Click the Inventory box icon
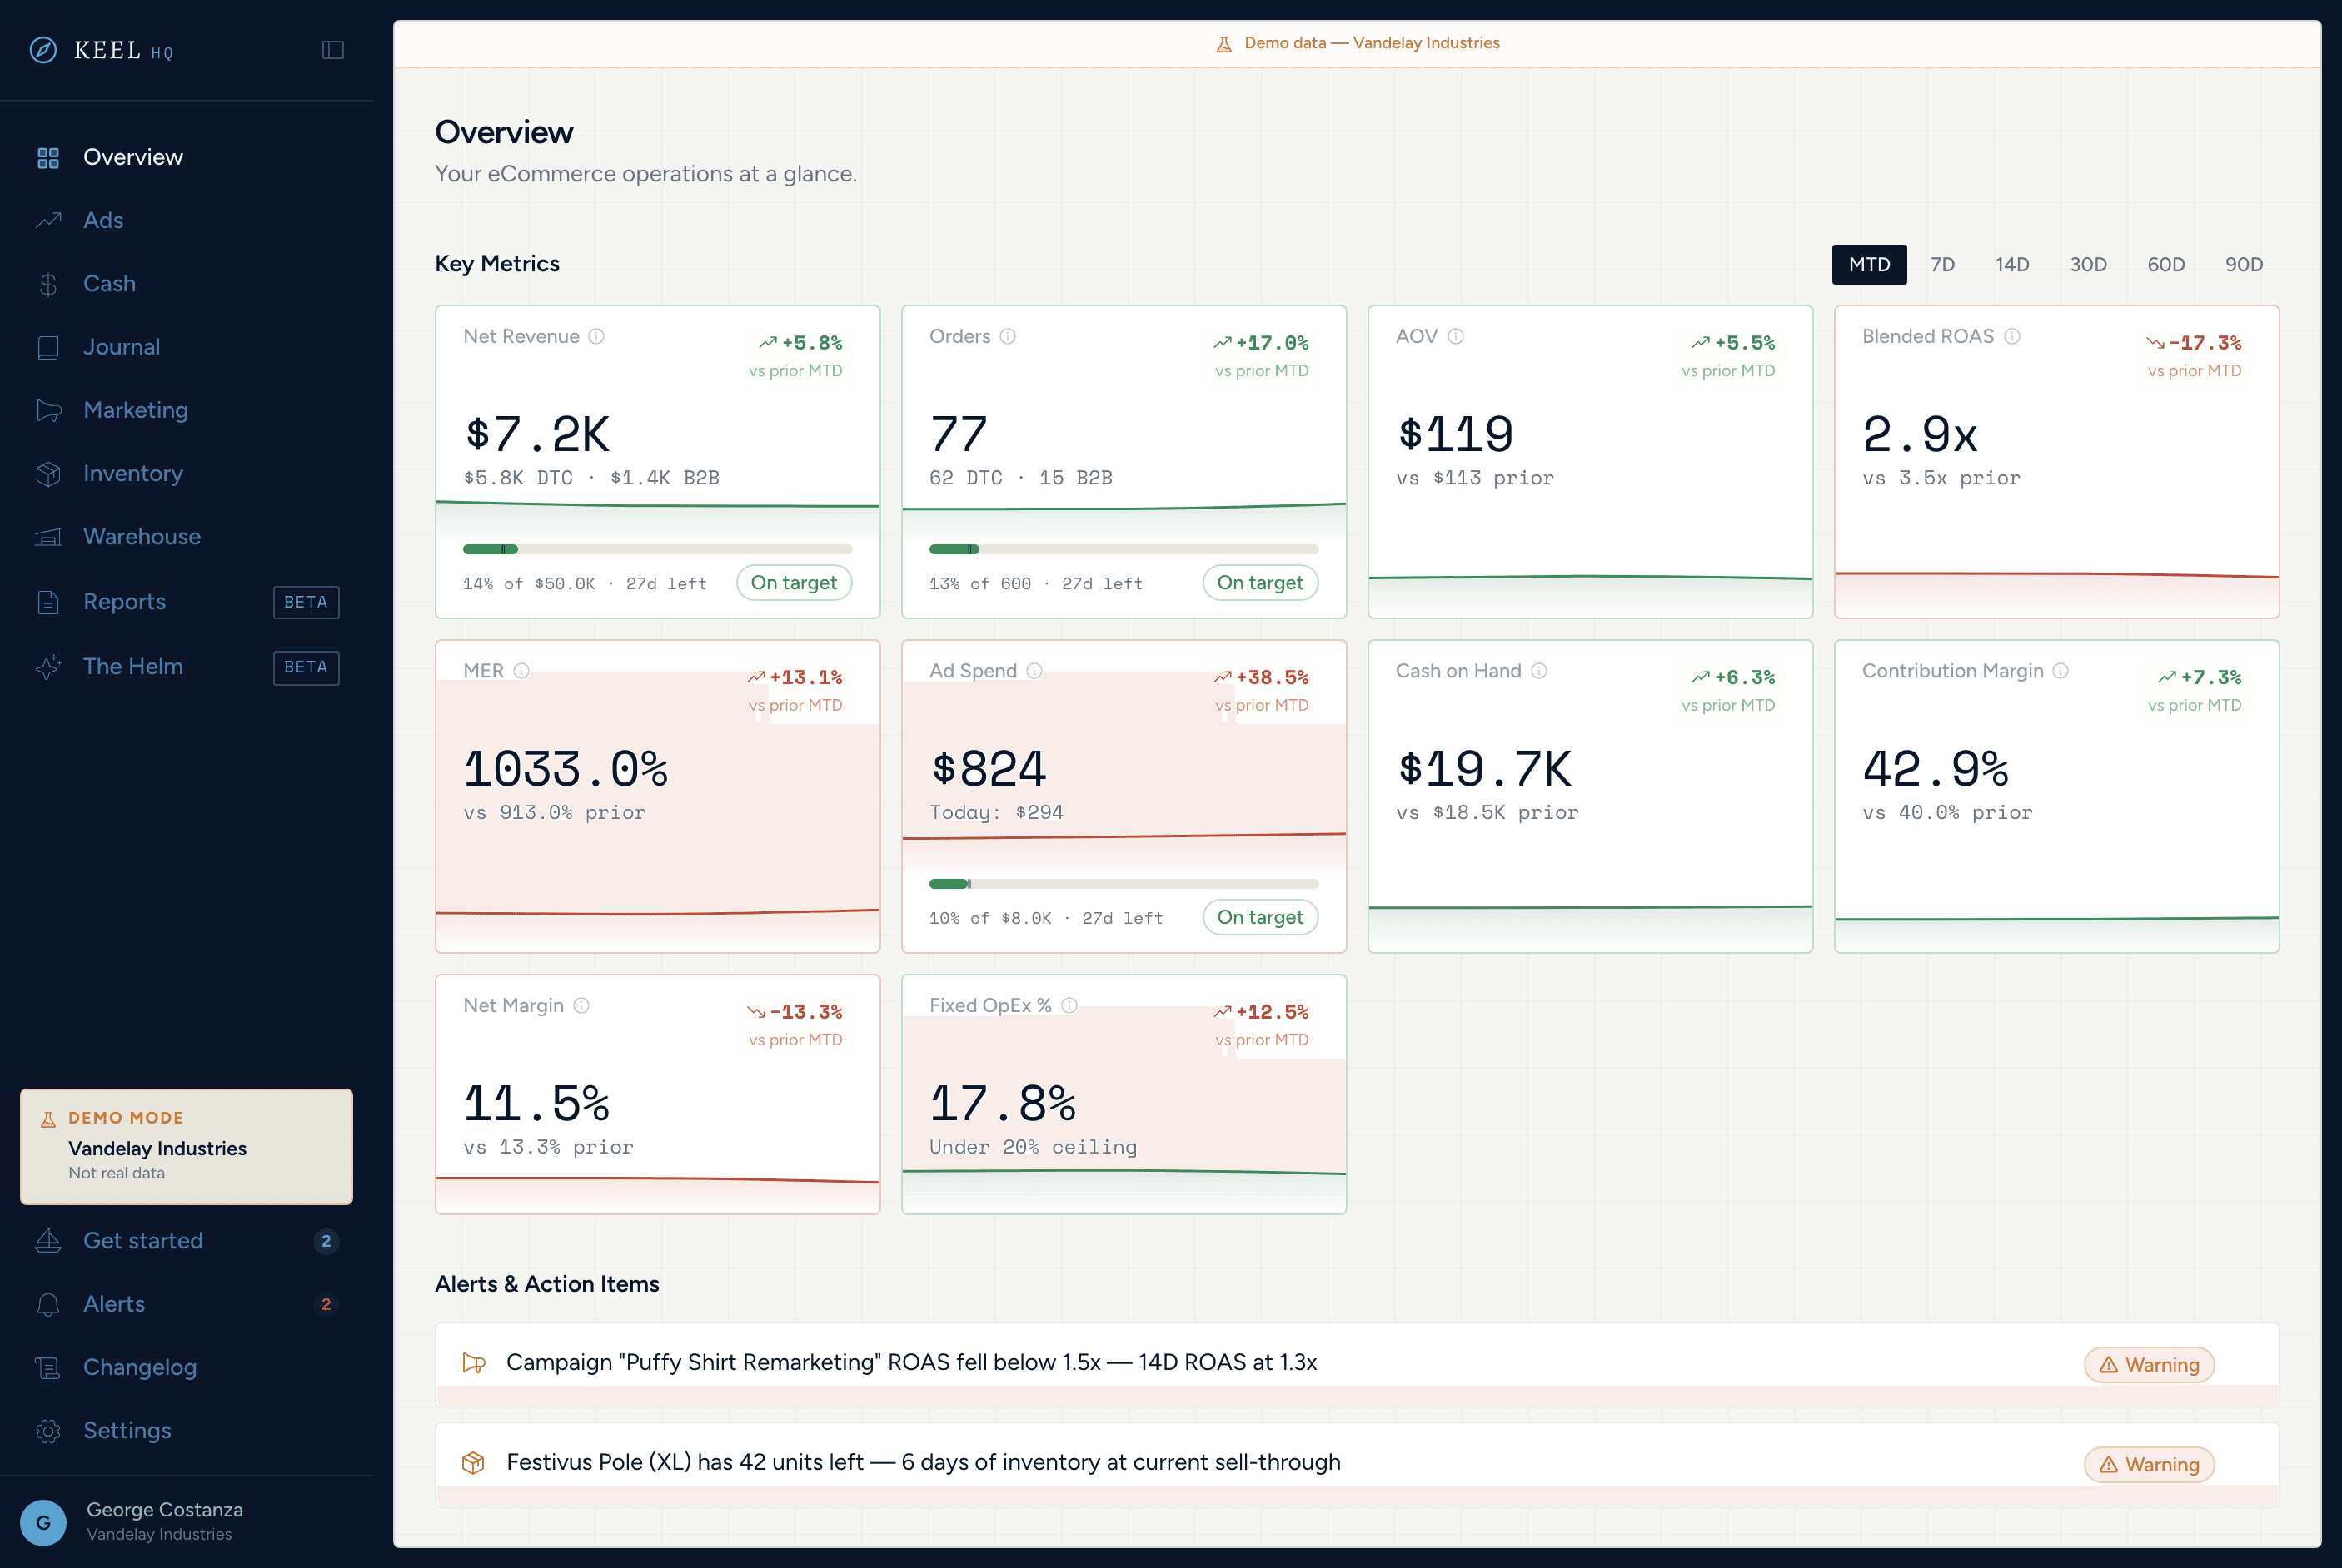The width and height of the screenshot is (2342, 1568). tap(48, 474)
